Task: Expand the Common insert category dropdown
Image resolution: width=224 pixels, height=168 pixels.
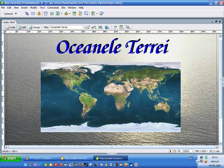Action: coord(10,14)
